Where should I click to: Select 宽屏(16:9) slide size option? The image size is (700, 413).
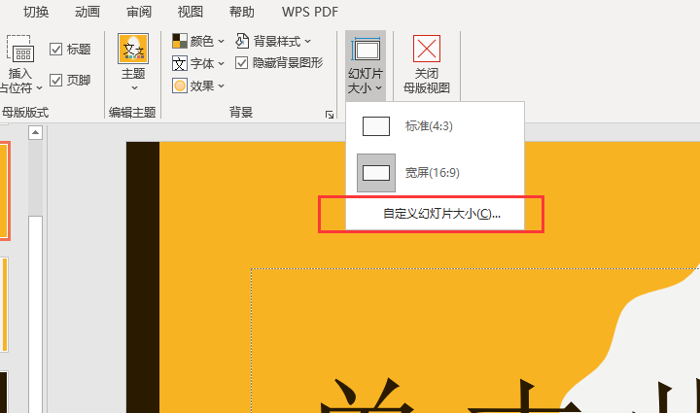(x=435, y=173)
